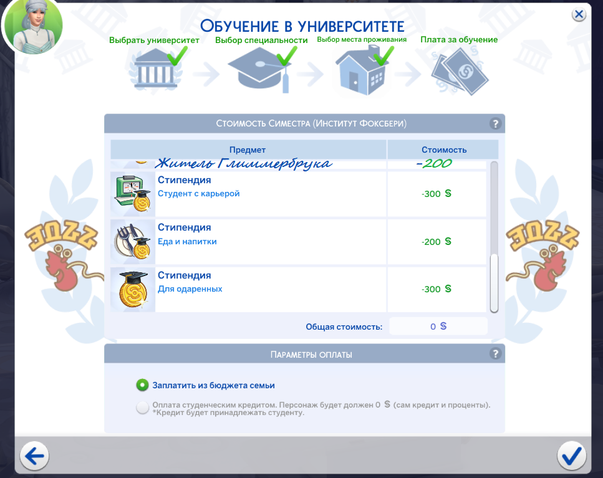
Task: Select 'Для одаренных' scholarship text
Action: pos(190,289)
